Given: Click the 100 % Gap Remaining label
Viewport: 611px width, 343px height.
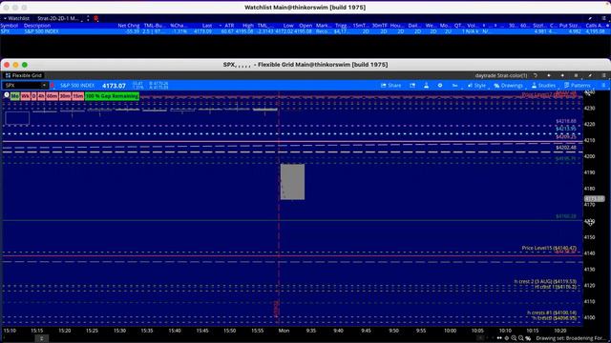Looking at the screenshot, I should click(113, 96).
